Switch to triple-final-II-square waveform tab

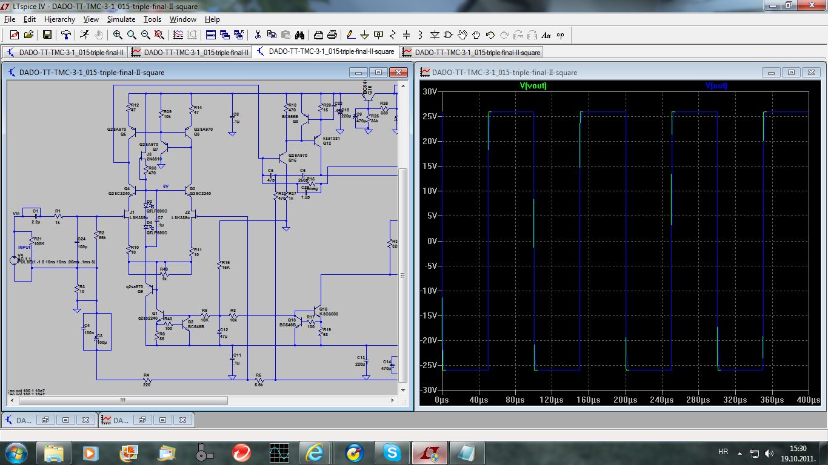[471, 52]
